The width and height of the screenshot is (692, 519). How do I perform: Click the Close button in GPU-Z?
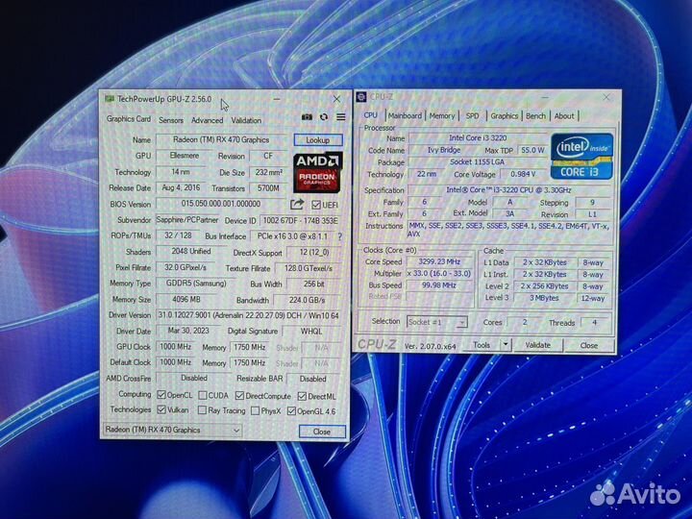point(322,432)
